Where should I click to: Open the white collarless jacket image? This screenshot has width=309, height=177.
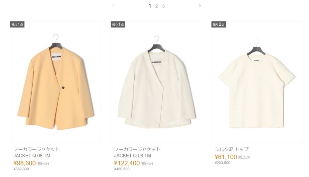pyautogui.click(x=156, y=82)
